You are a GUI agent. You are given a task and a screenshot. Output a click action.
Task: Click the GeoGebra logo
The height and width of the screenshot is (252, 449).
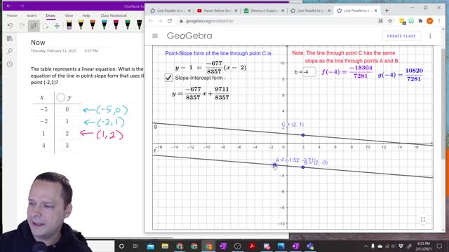click(x=189, y=36)
